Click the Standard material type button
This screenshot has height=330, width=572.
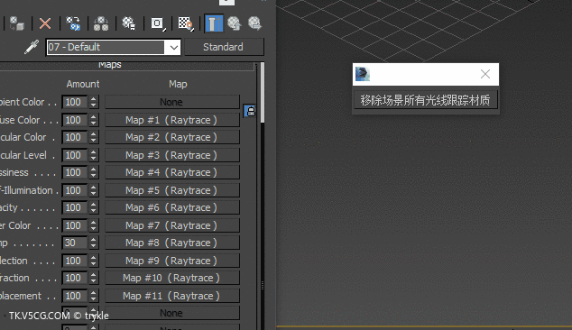tap(224, 47)
